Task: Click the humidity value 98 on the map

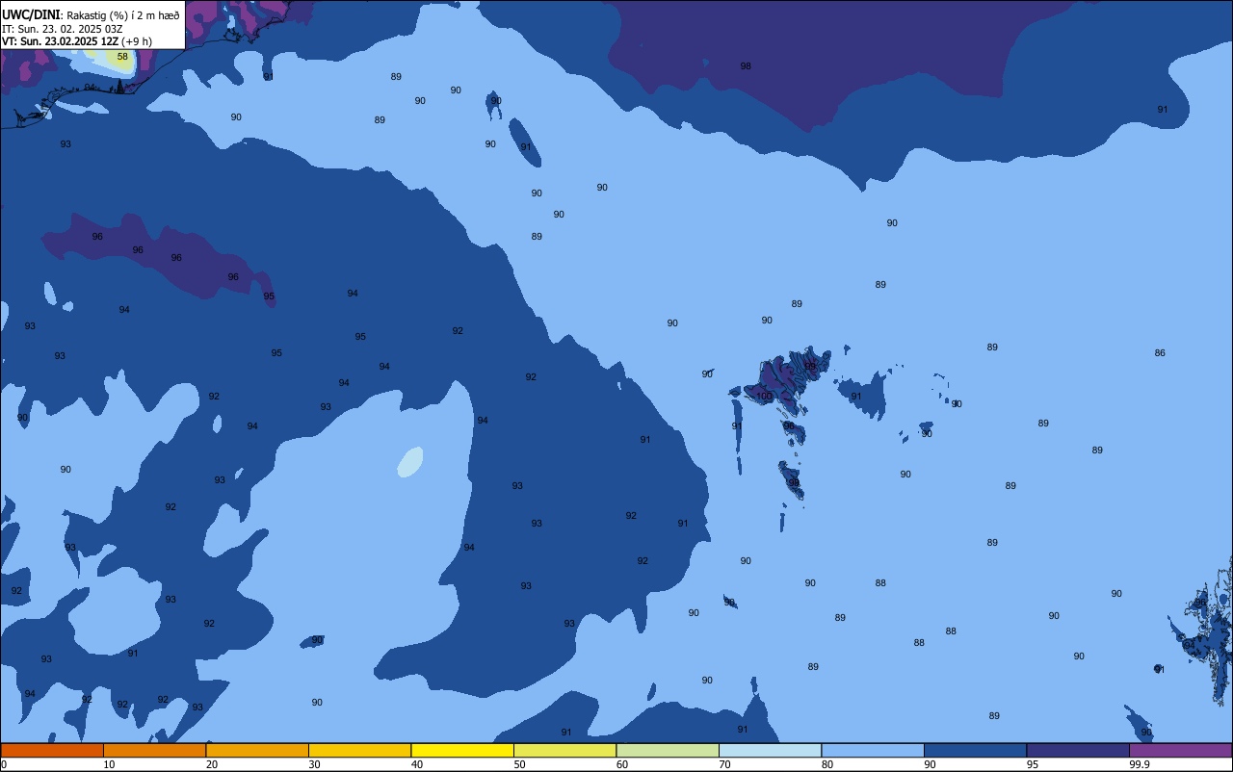Action: 746,66
